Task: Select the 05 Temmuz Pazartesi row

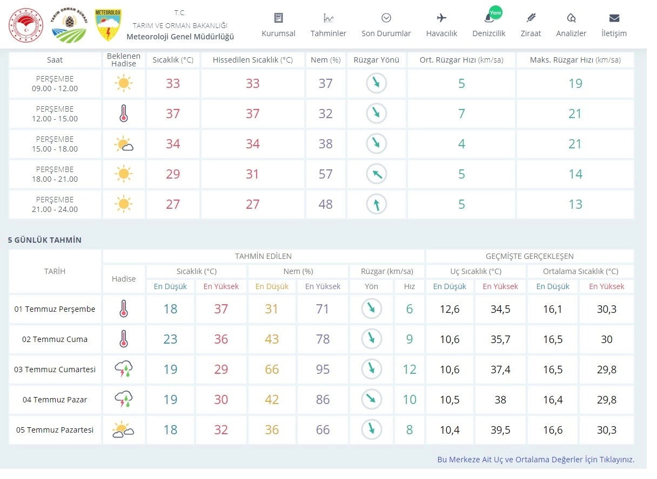Action: [x=55, y=430]
